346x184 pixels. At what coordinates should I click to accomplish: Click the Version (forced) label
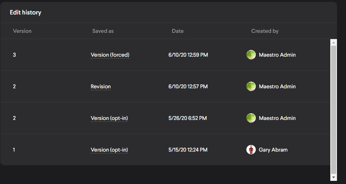(110, 55)
